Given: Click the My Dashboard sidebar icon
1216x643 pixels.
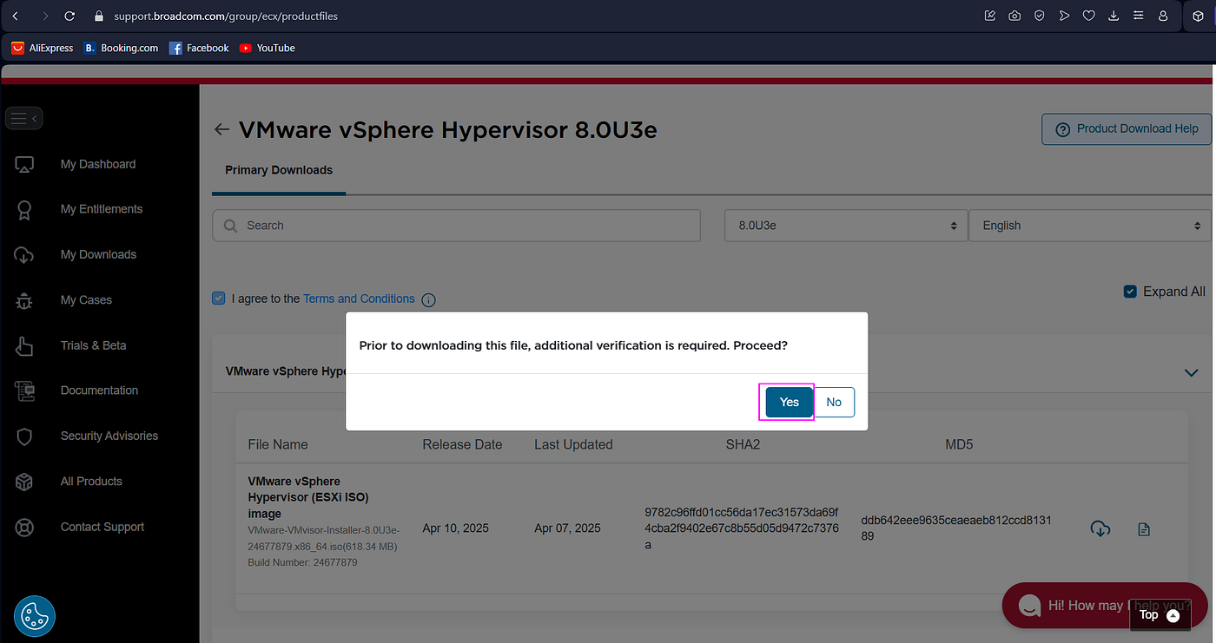Looking at the screenshot, I should 24,164.
